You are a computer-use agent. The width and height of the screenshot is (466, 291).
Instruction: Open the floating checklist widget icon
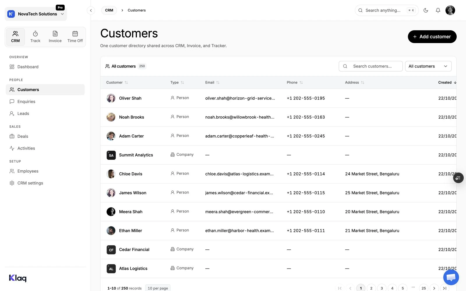point(458,178)
